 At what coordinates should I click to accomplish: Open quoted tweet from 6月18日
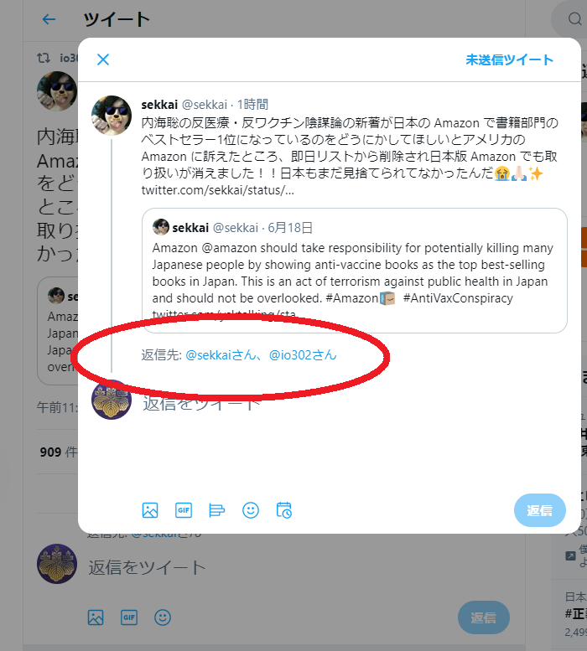coord(355,271)
